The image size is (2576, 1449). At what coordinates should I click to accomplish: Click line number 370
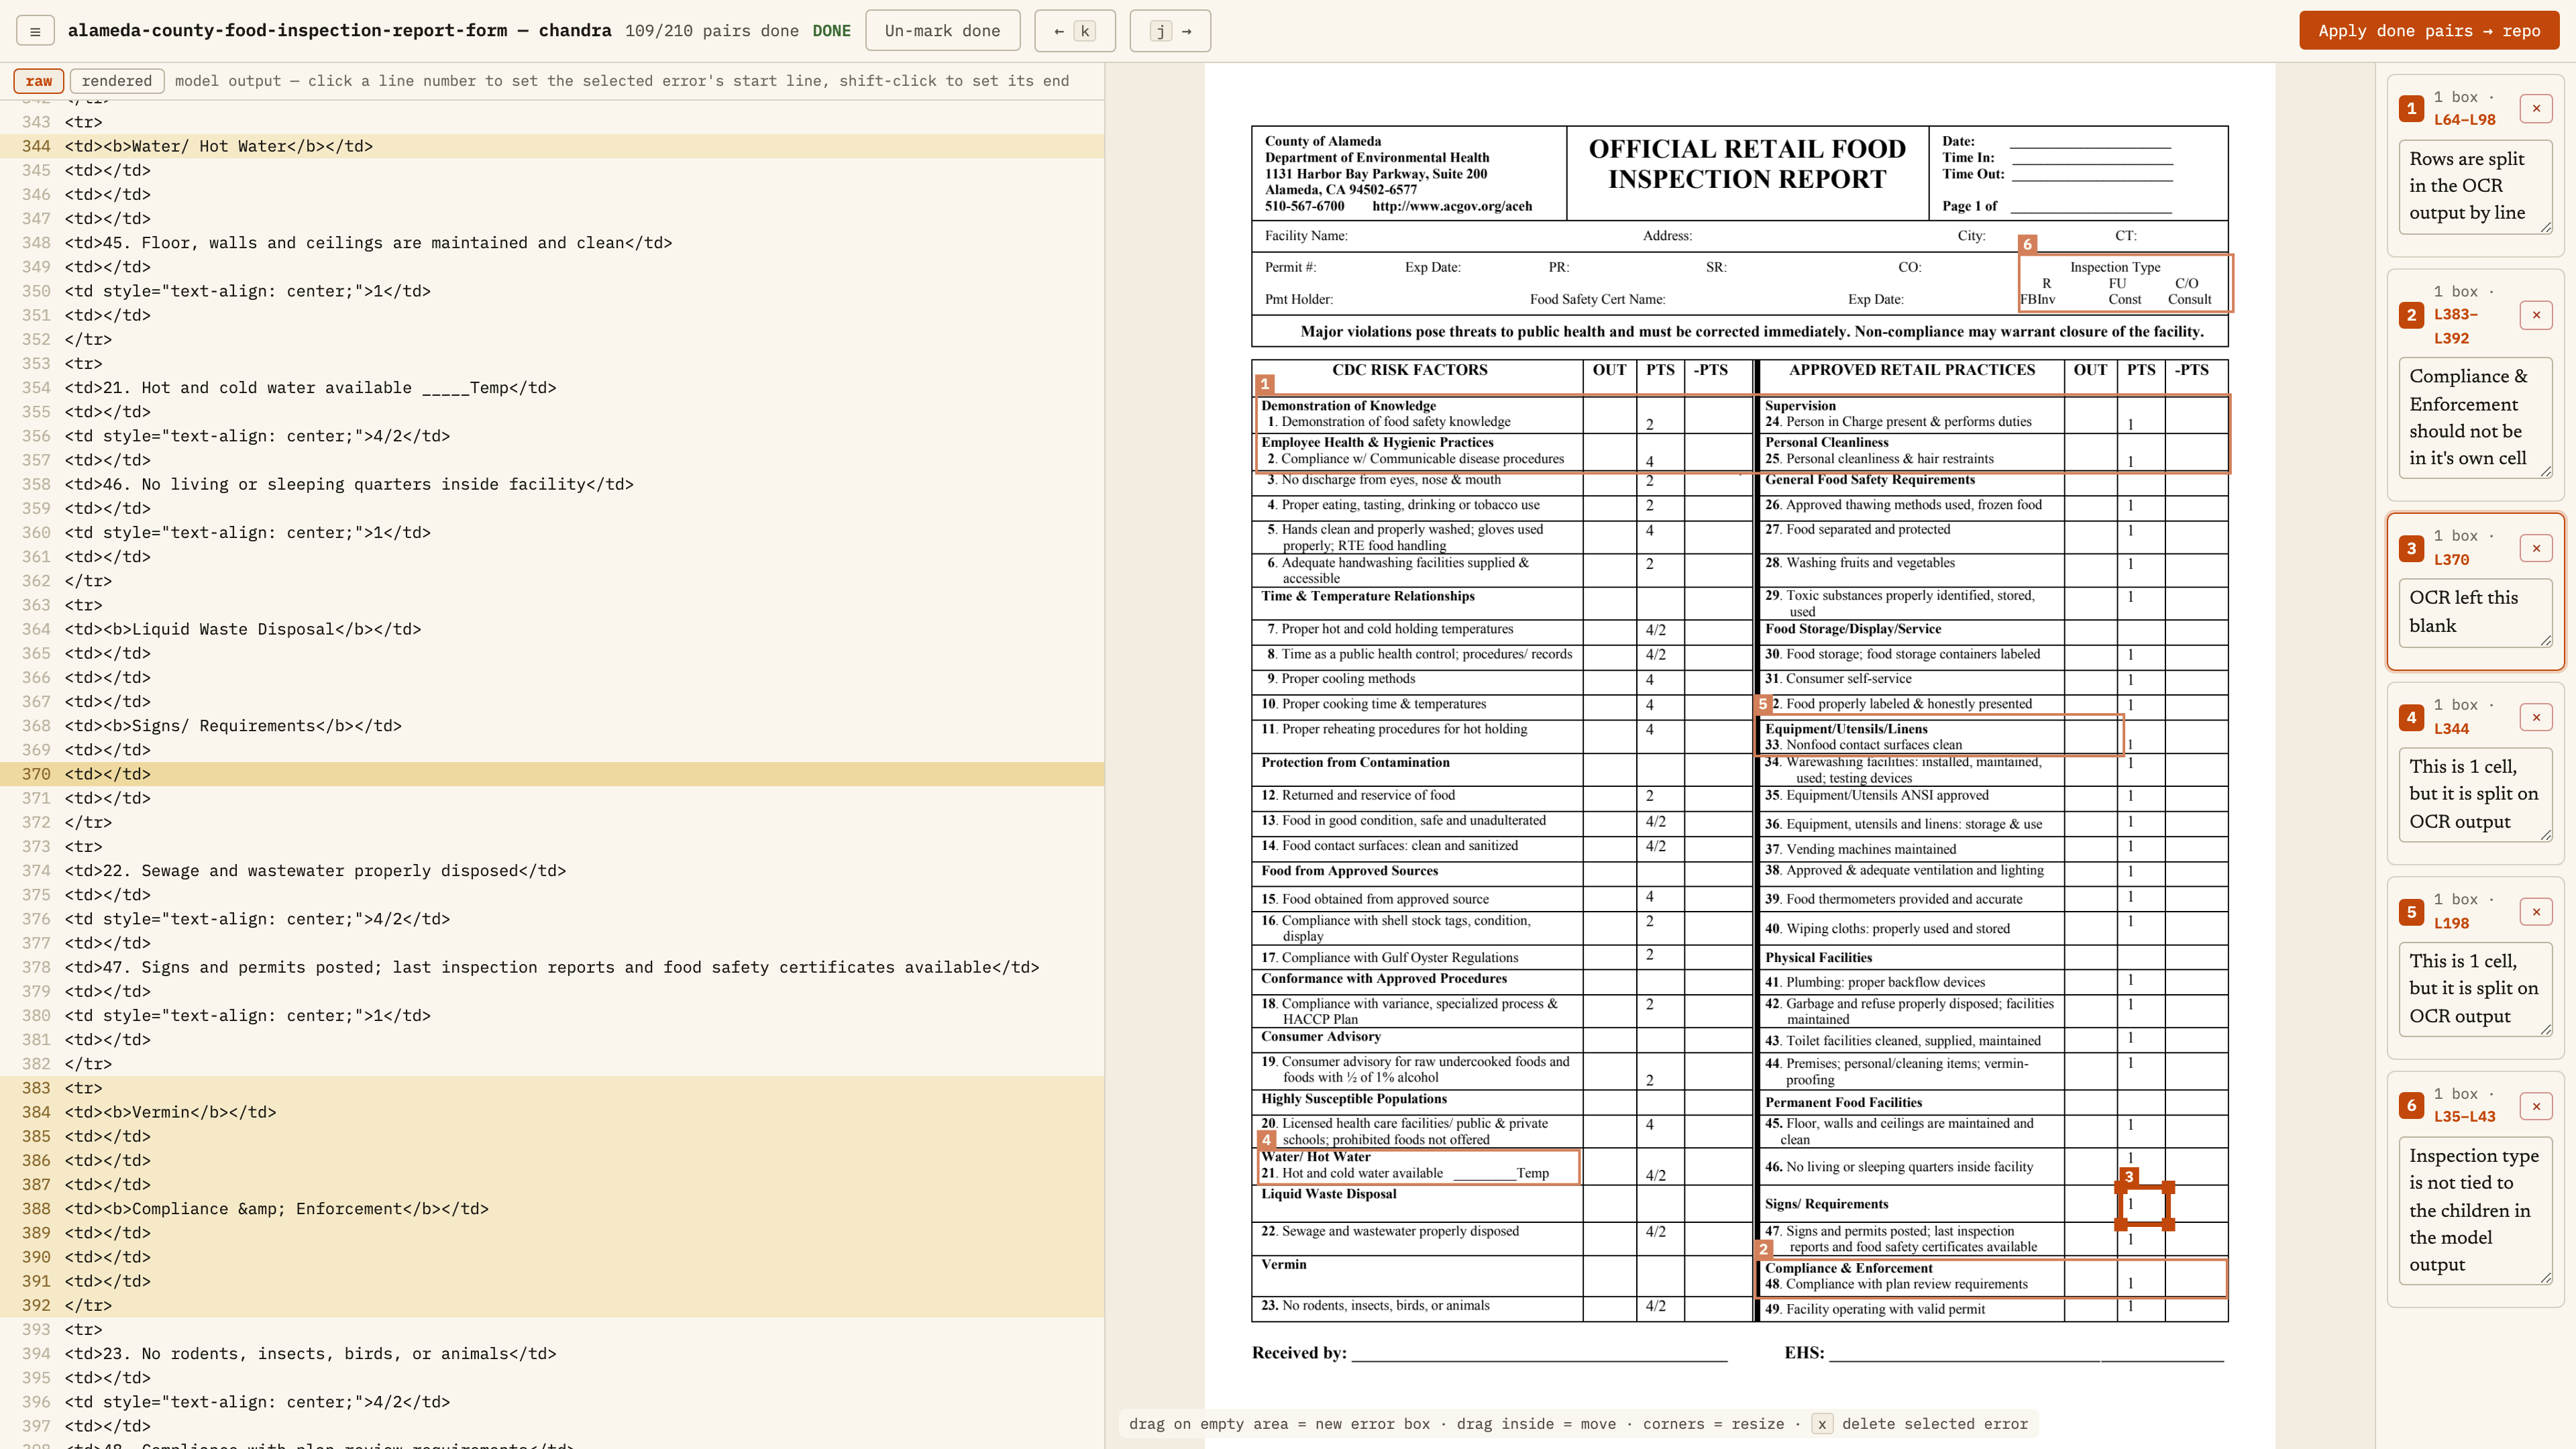36,774
